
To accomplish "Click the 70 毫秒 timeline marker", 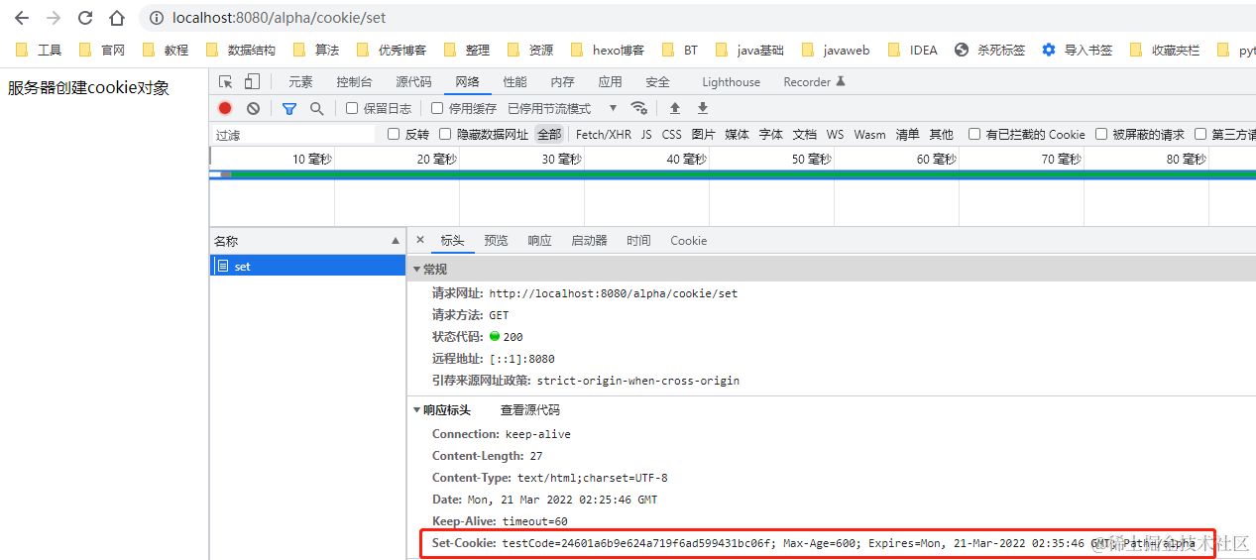I will pyautogui.click(x=1061, y=159).
